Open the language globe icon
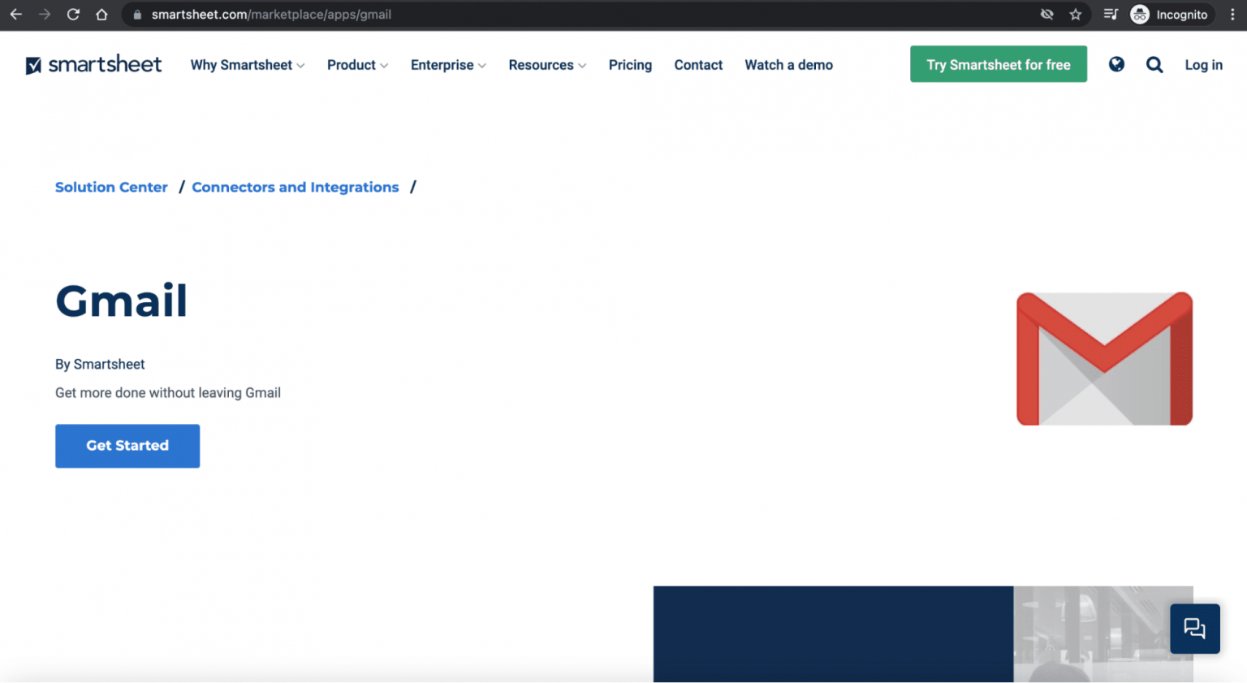The width and height of the screenshot is (1247, 683). pyautogui.click(x=1116, y=65)
